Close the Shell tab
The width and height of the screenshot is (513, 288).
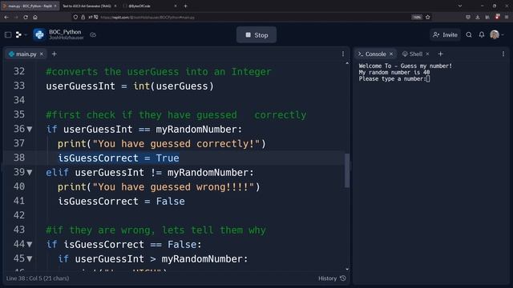tap(427, 54)
